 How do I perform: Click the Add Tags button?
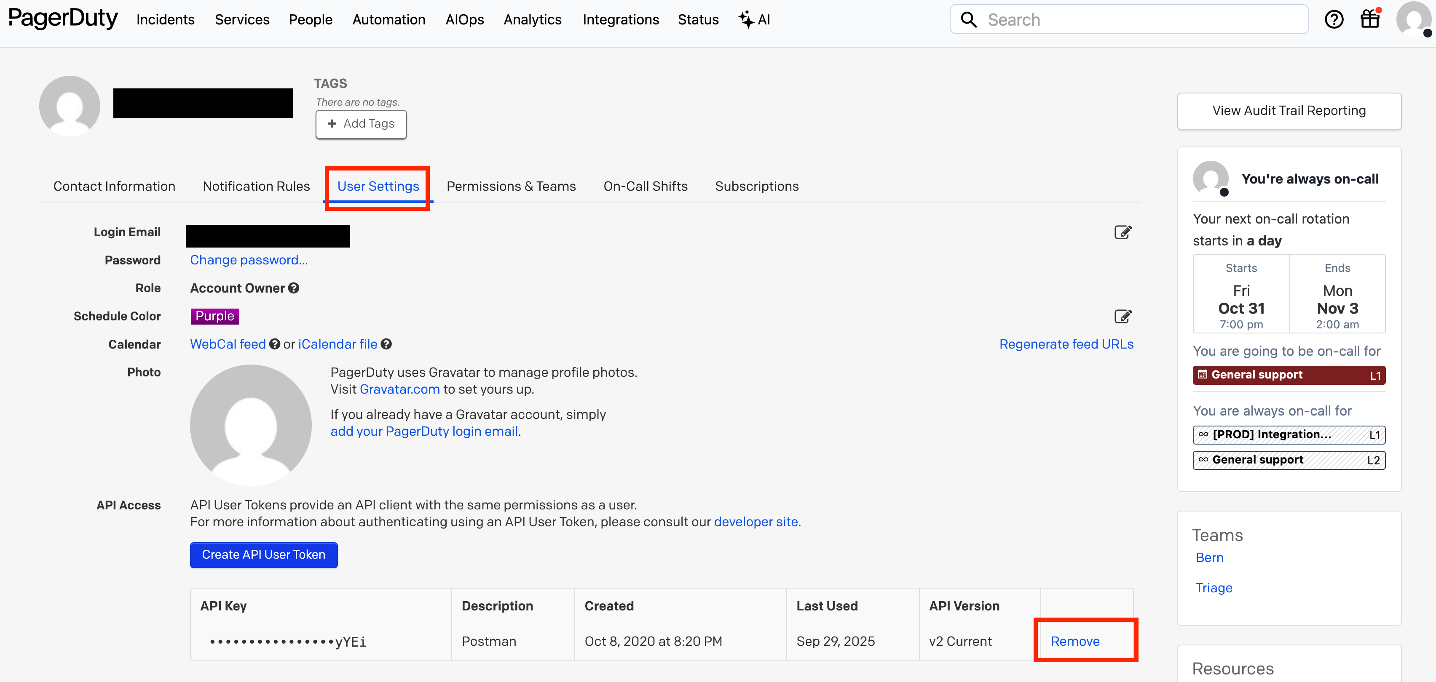click(361, 124)
